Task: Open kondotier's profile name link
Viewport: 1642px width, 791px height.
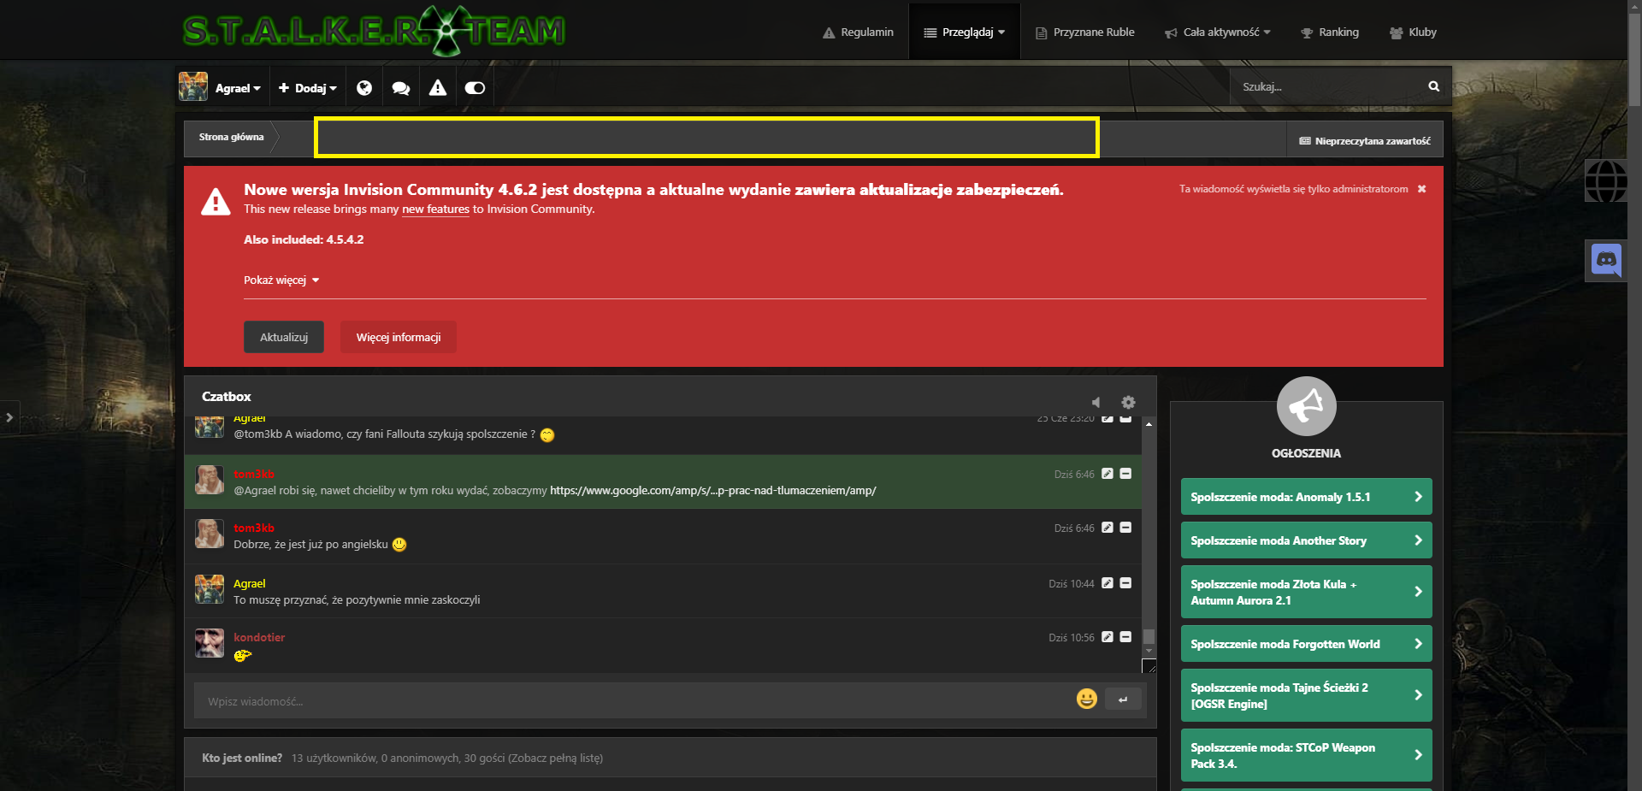Action: (x=259, y=637)
